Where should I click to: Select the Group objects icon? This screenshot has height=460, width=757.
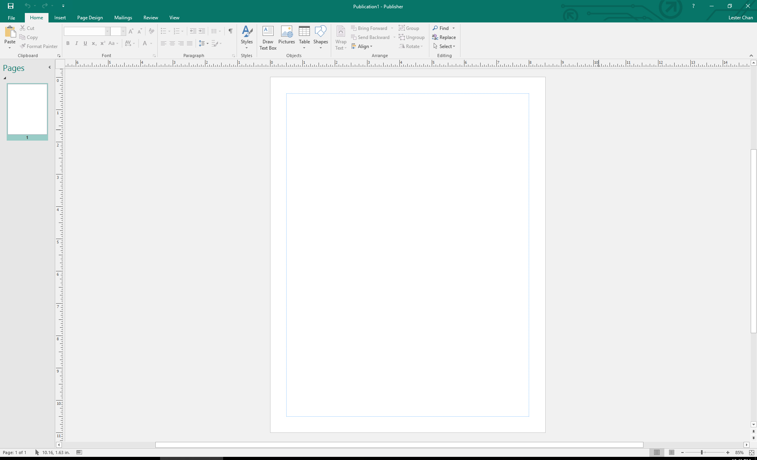tap(409, 28)
